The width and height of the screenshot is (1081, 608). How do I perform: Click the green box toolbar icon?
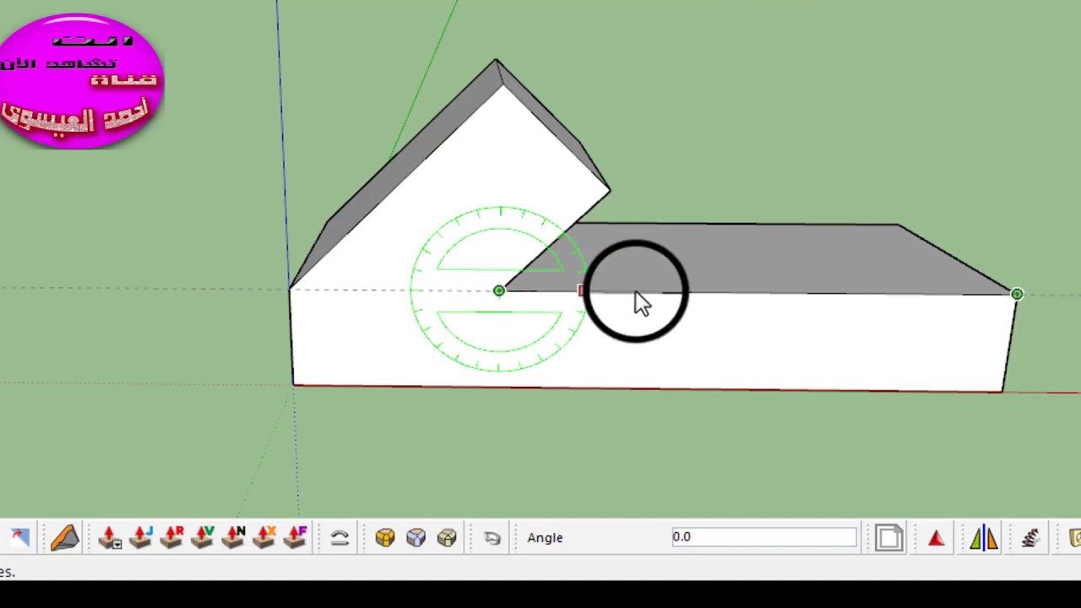[447, 538]
